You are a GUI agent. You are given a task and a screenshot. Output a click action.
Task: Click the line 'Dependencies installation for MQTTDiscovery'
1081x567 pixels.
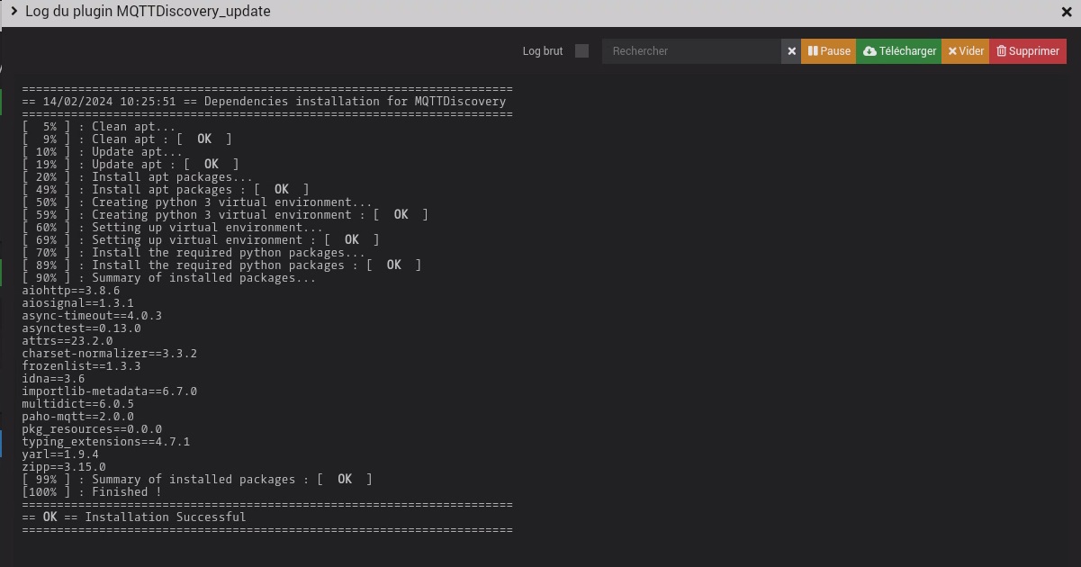tap(355, 102)
